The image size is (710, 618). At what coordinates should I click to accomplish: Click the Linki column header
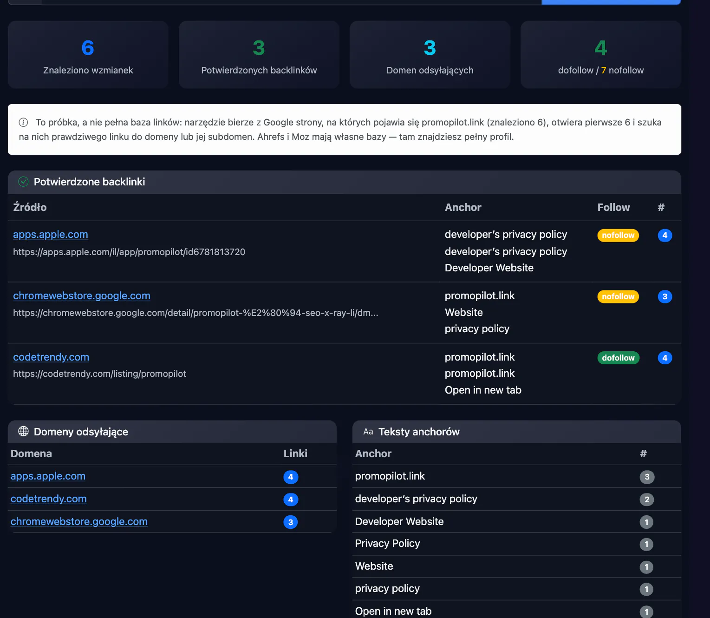coord(295,454)
